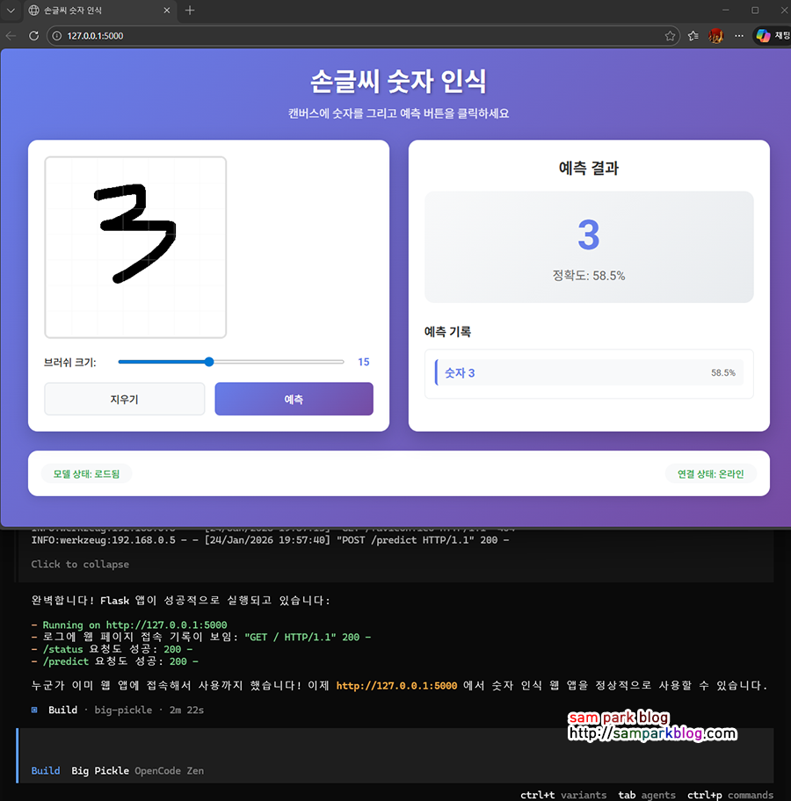Click the right end of brush size track
The width and height of the screenshot is (791, 801).
[342, 362]
